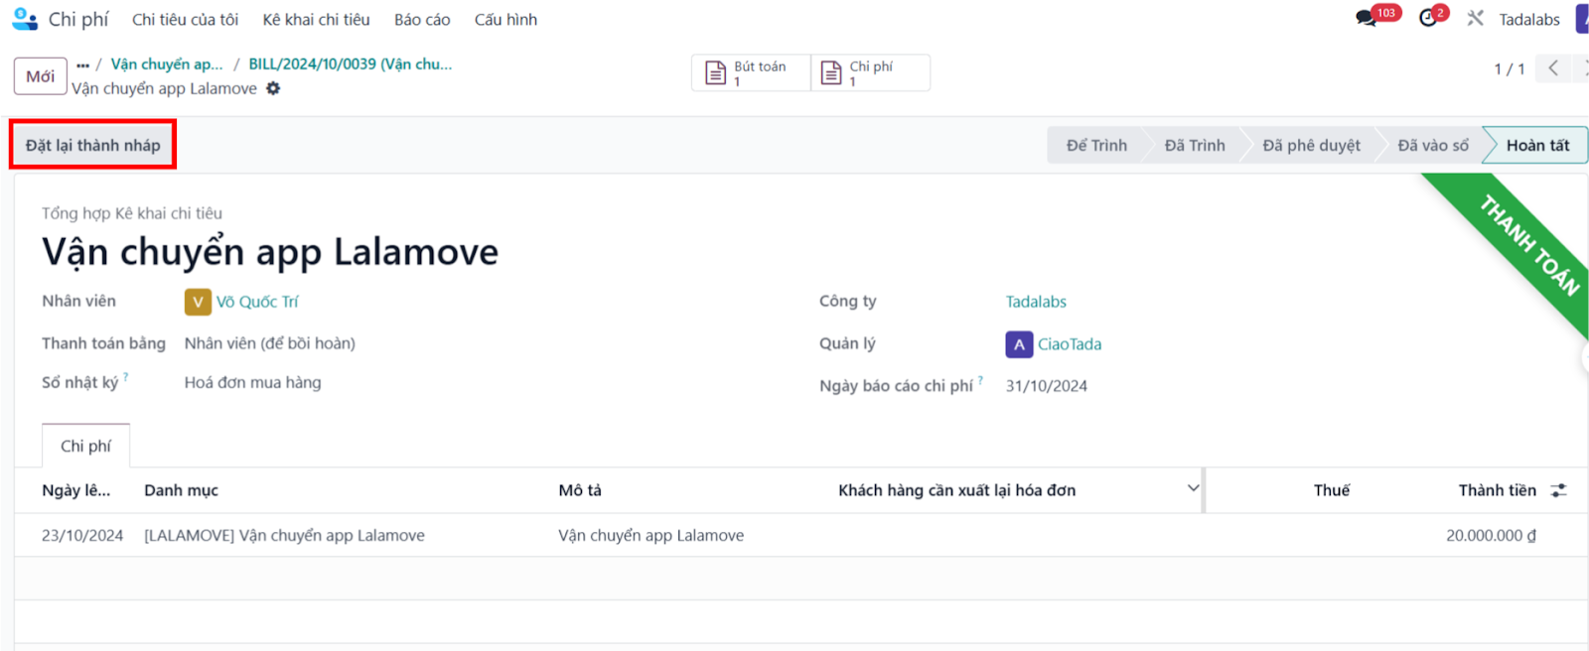Viewport: 1589px width, 651px height.
Task: Open BILL/2024/10/0039 breadcrumb link
Action: point(351,65)
